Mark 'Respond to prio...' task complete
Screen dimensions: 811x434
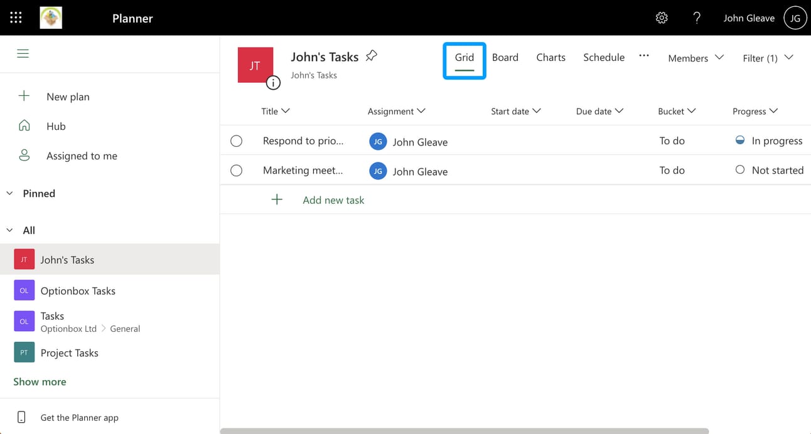pyautogui.click(x=236, y=141)
